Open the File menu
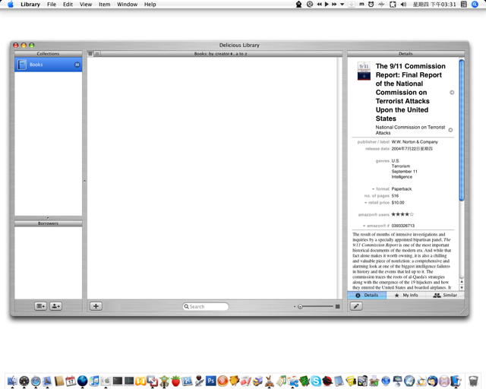The height and width of the screenshot is (389, 486). coord(52,5)
